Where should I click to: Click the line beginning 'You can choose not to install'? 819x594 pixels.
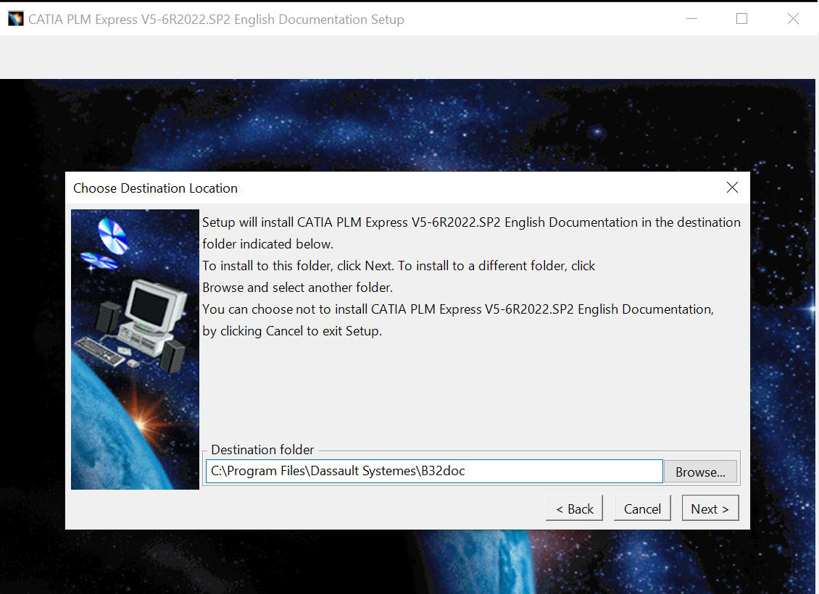pyautogui.click(x=457, y=309)
